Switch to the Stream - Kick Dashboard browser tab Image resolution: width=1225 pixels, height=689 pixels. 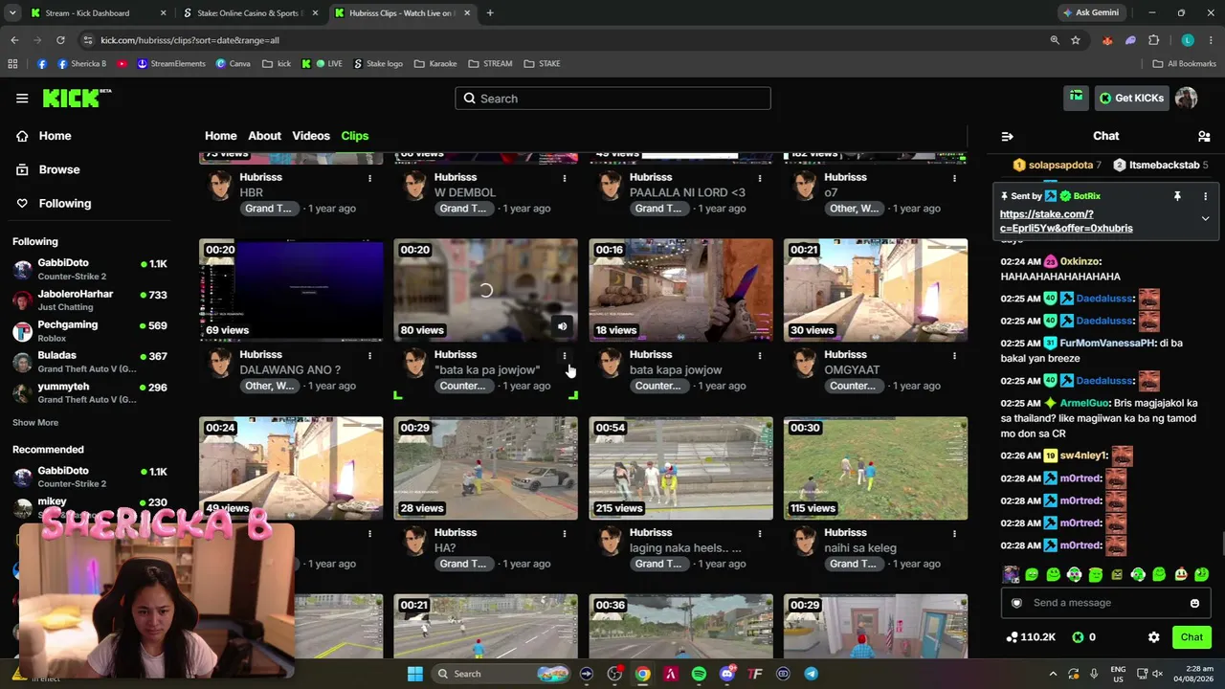98,13
